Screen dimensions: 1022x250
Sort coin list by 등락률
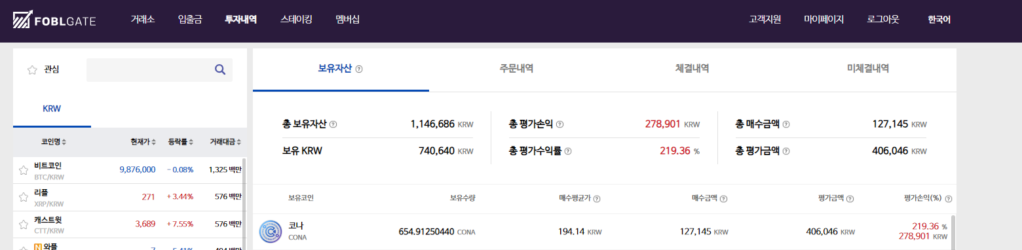180,142
